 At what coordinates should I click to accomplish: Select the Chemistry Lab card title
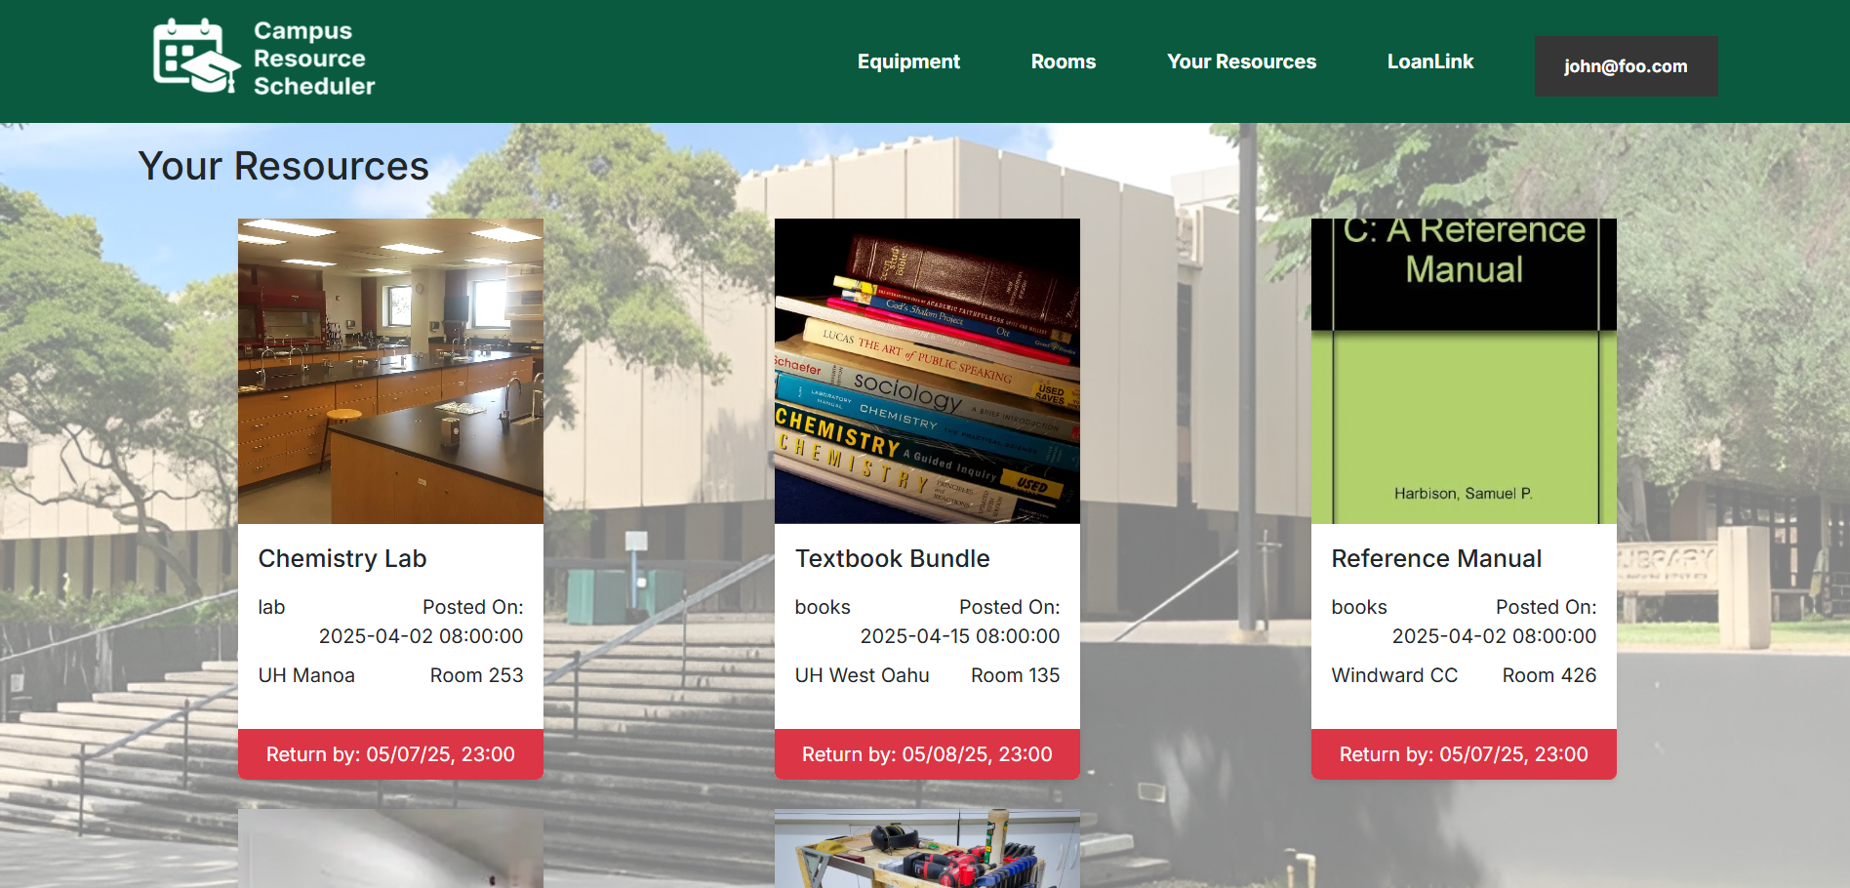pyautogui.click(x=342, y=558)
